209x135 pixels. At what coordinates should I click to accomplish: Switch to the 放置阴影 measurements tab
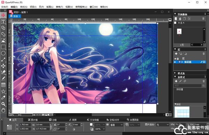(133, 120)
